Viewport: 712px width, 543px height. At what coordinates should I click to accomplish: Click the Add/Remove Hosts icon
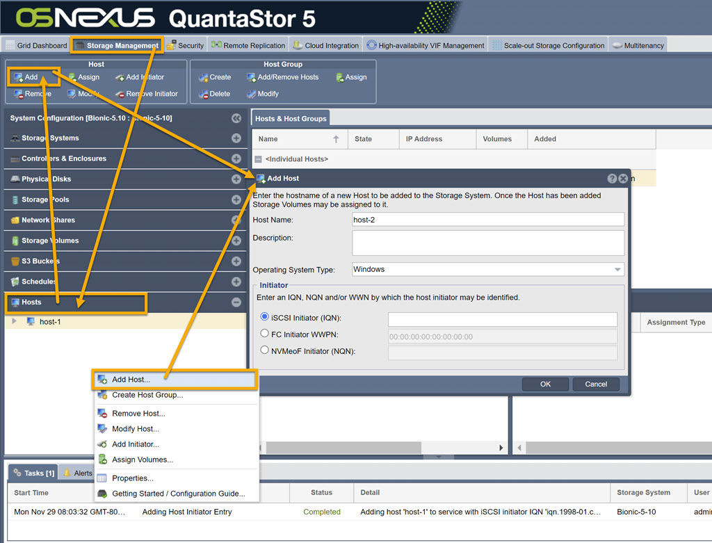click(251, 78)
